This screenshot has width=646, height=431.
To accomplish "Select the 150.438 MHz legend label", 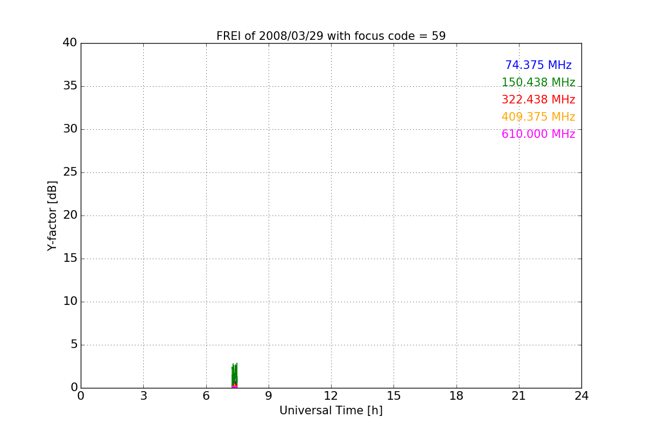I will point(538,82).
